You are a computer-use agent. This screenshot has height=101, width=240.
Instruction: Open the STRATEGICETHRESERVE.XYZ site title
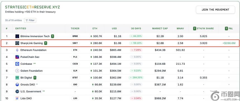point(32,7)
